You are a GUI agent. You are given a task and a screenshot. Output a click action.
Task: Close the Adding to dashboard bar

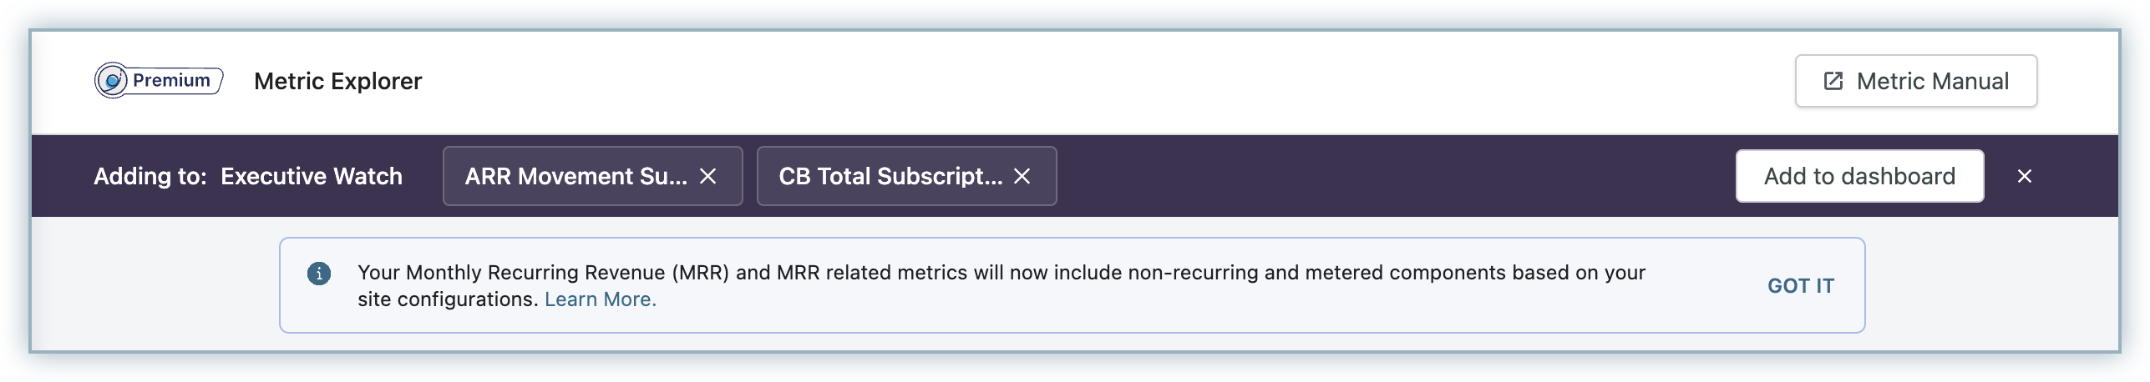(2025, 176)
